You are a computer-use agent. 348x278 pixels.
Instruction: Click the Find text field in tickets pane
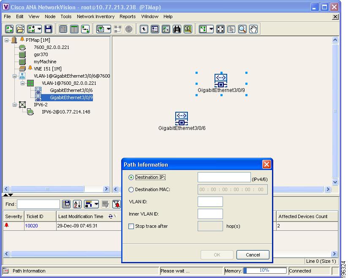[x=38, y=204]
